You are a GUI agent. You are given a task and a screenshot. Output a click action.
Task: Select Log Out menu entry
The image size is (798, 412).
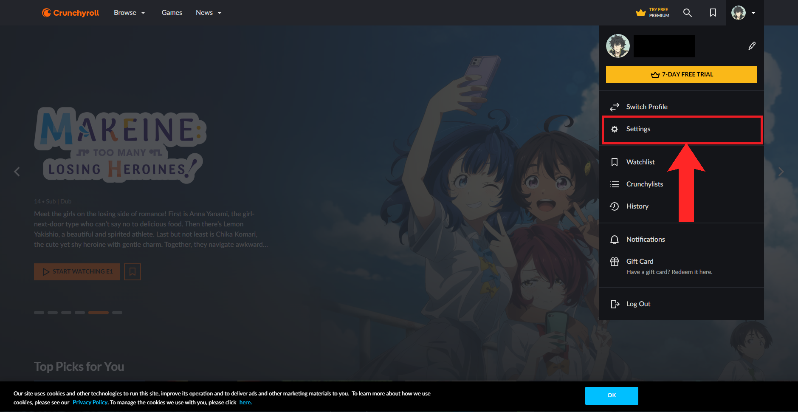pyautogui.click(x=682, y=304)
